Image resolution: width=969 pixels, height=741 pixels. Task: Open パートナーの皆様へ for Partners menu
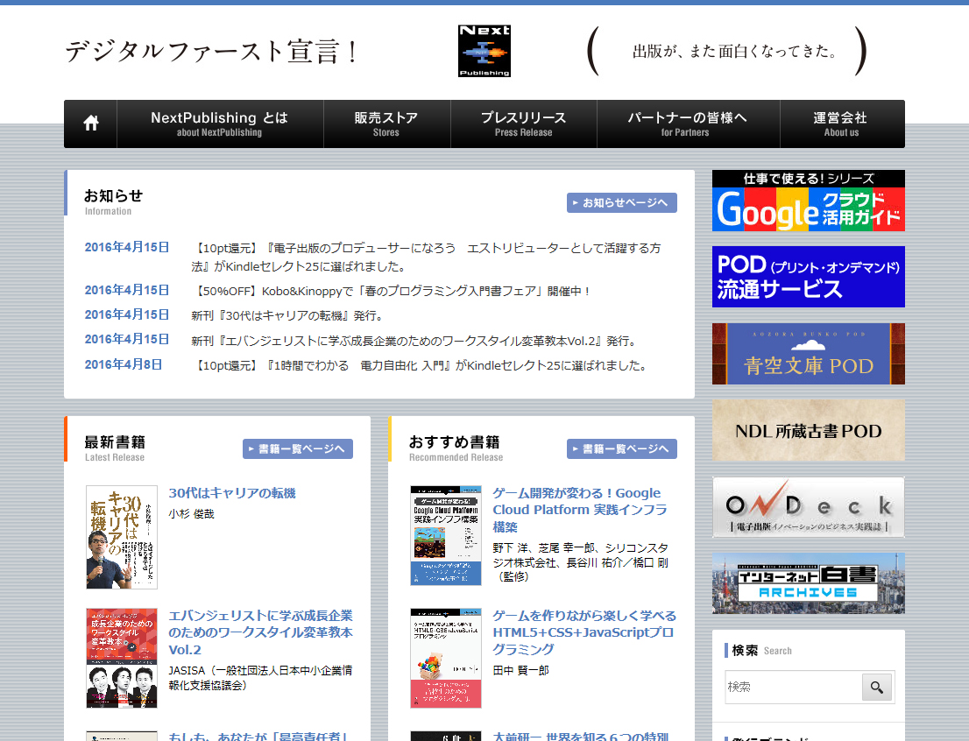pos(687,123)
